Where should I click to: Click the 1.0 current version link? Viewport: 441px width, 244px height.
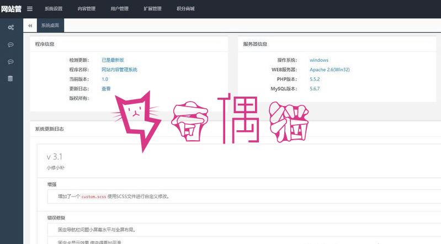(105, 79)
